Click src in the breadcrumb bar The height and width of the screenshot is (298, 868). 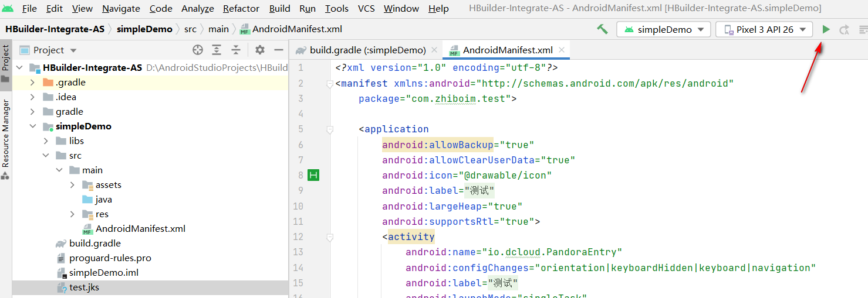[190, 29]
